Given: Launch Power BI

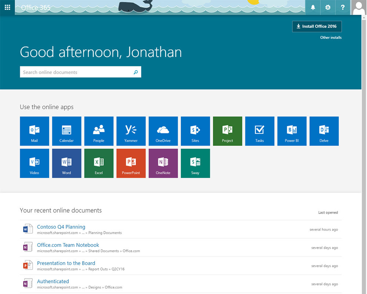Looking at the screenshot, I should click(292, 131).
